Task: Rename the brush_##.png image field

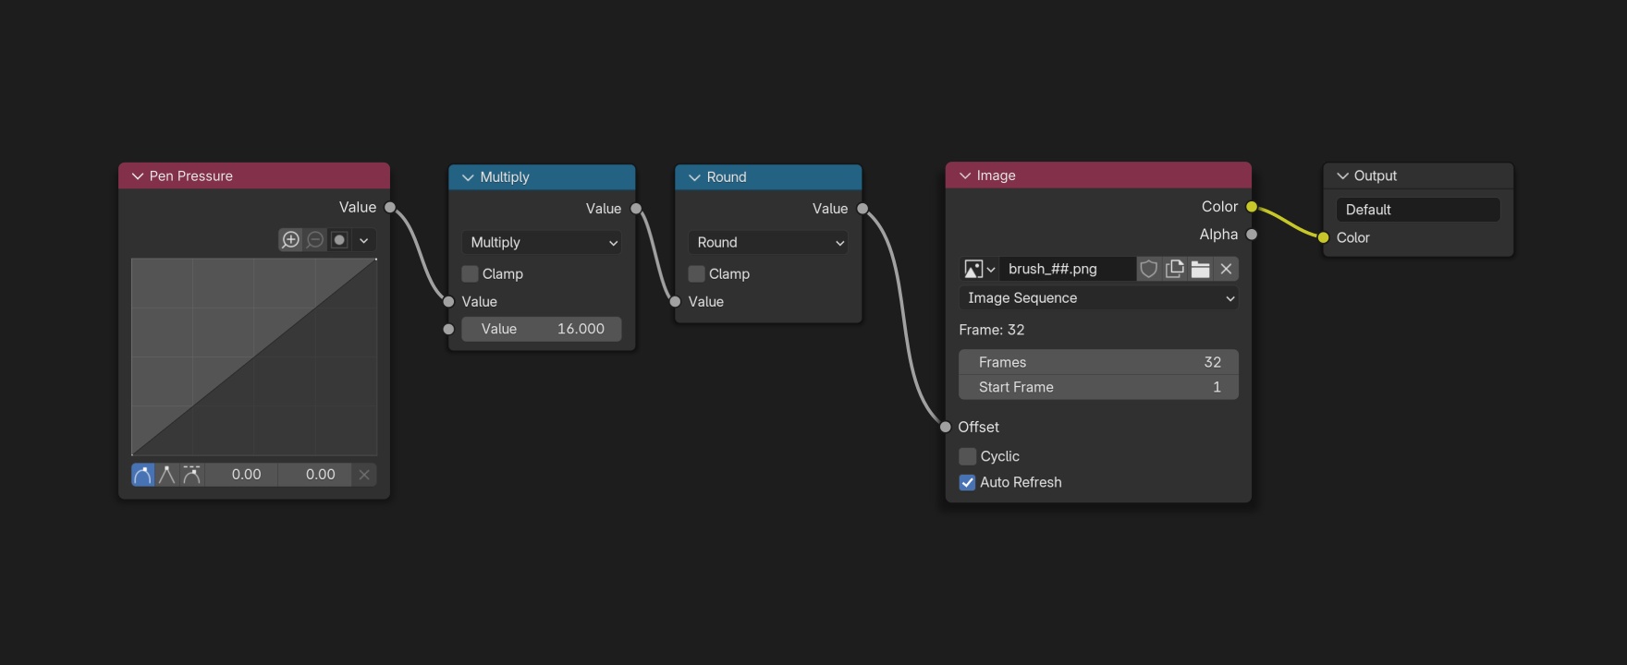Action: pyautogui.click(x=1068, y=269)
